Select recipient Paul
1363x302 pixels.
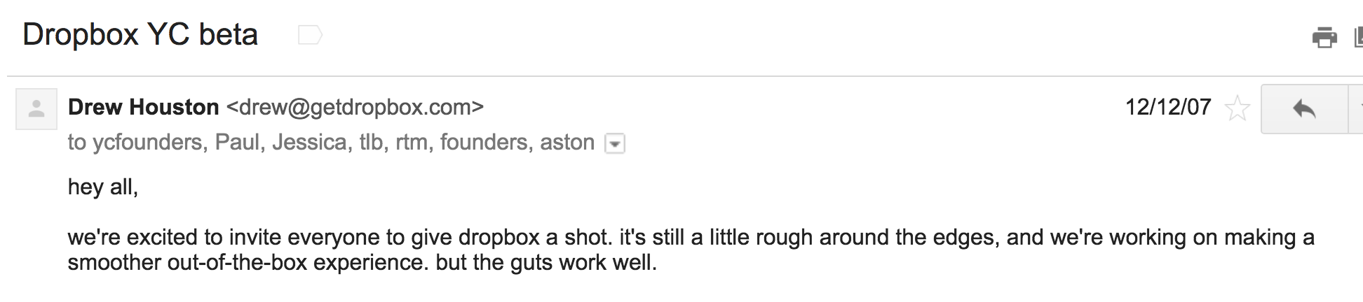(x=238, y=143)
